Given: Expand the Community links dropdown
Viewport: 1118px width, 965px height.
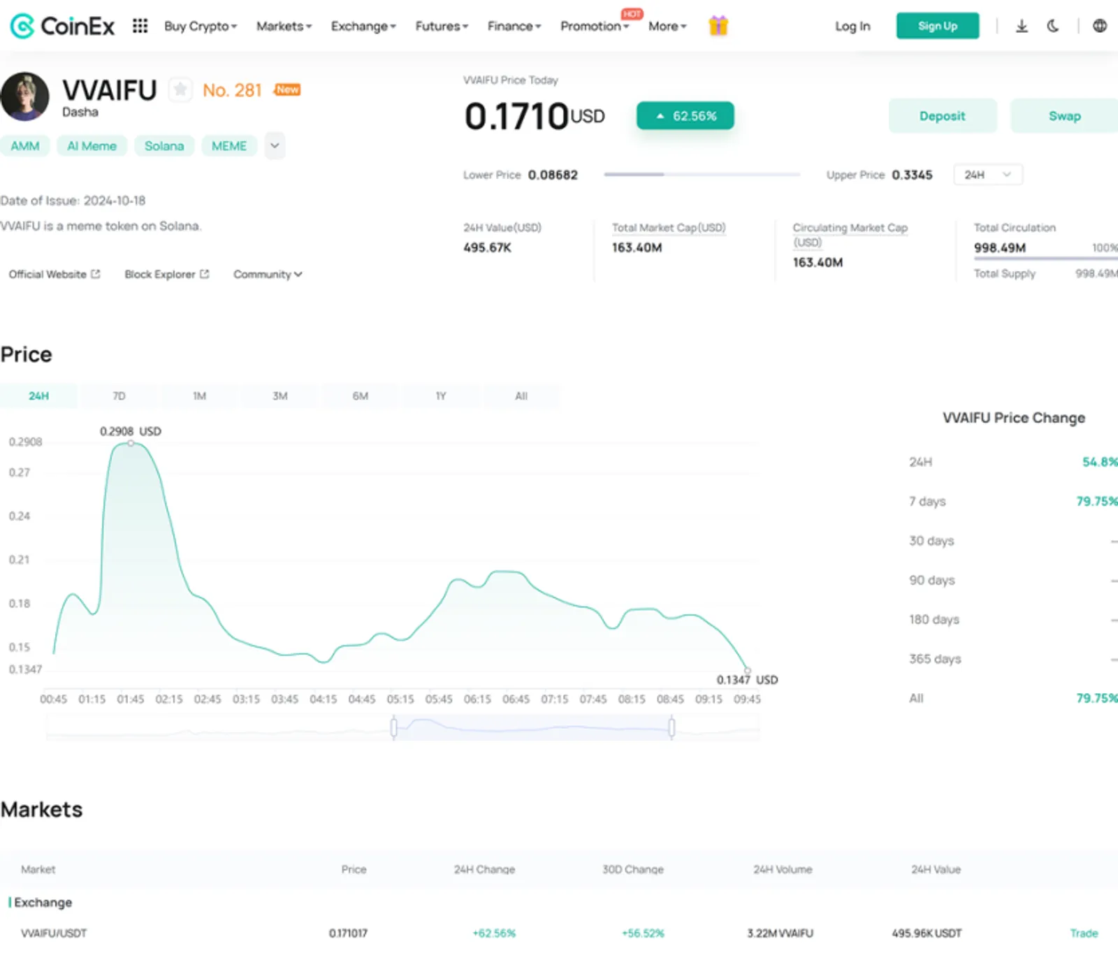Looking at the screenshot, I should [x=268, y=274].
